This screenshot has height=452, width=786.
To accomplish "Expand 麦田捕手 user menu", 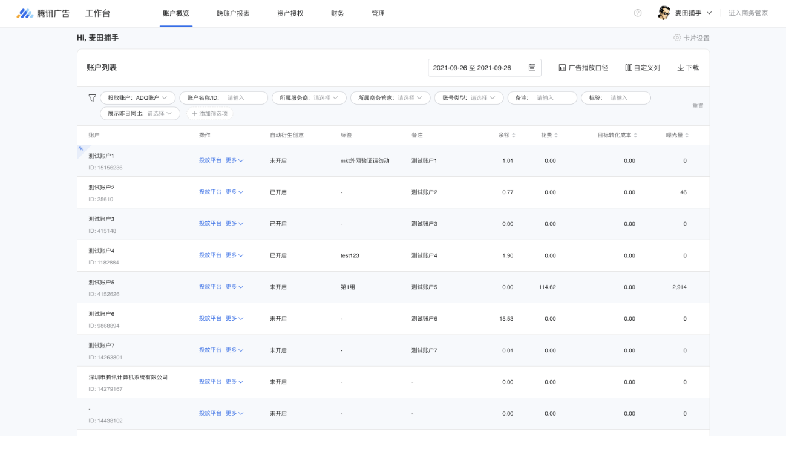I will point(709,13).
